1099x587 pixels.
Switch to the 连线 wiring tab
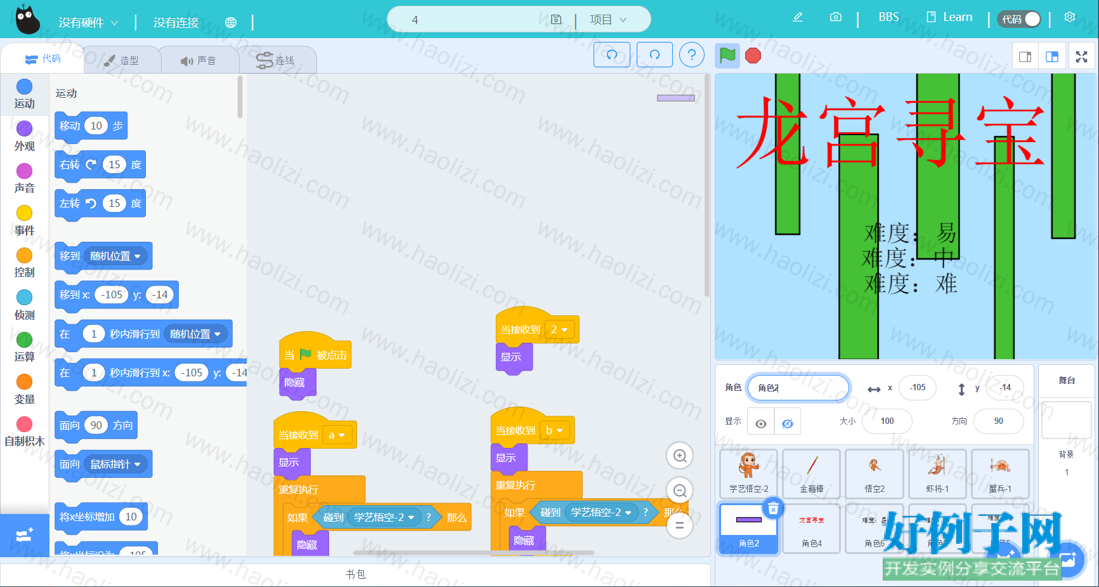(x=276, y=60)
